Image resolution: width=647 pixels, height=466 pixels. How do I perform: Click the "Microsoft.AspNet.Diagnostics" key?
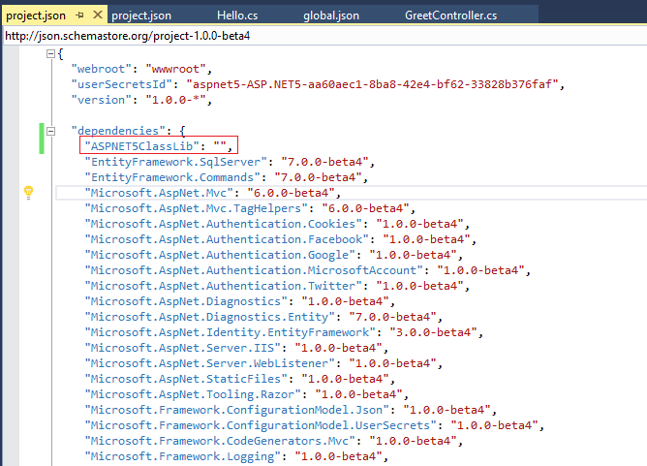click(186, 301)
